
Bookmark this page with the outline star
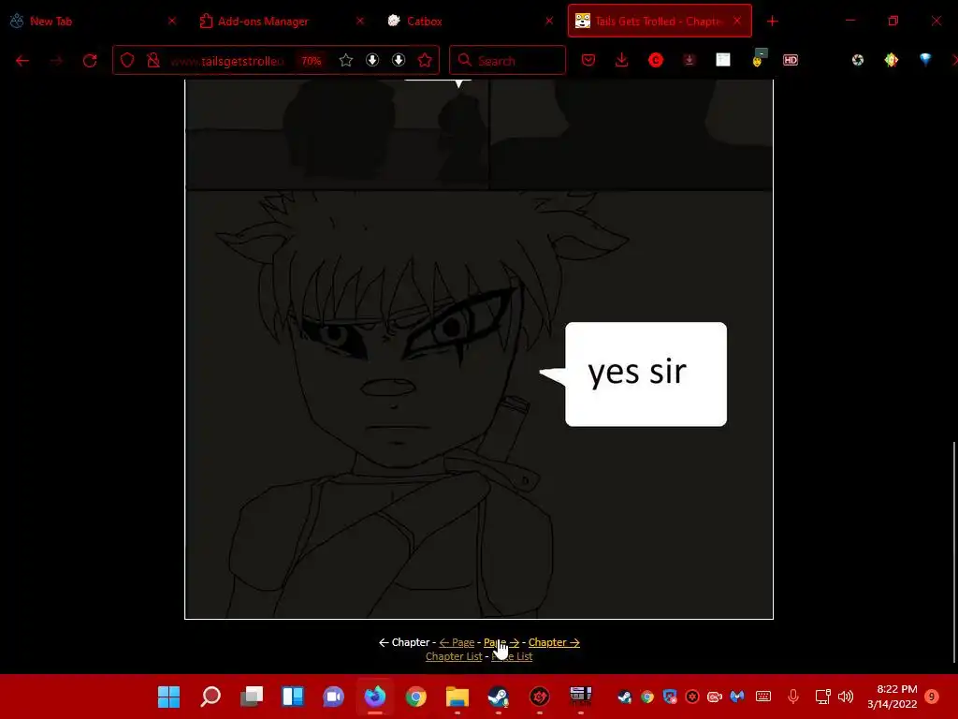(346, 60)
